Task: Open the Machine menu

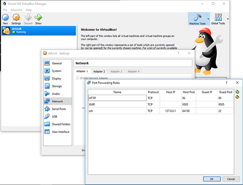Action: click(16, 10)
